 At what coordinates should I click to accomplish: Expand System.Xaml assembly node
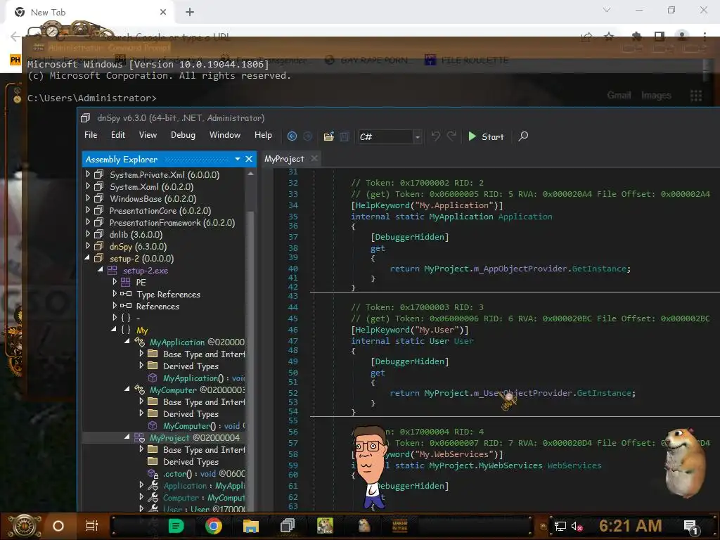tap(88, 186)
